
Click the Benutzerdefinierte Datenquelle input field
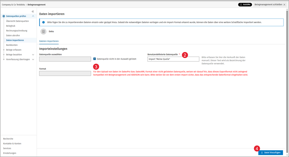[173, 59]
